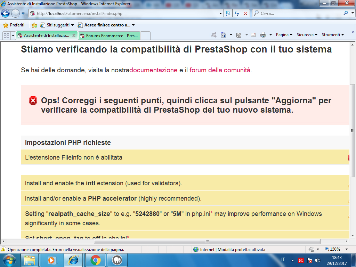Click the privacy/security status icon
This screenshot has height=267, width=356.
(311, 249)
